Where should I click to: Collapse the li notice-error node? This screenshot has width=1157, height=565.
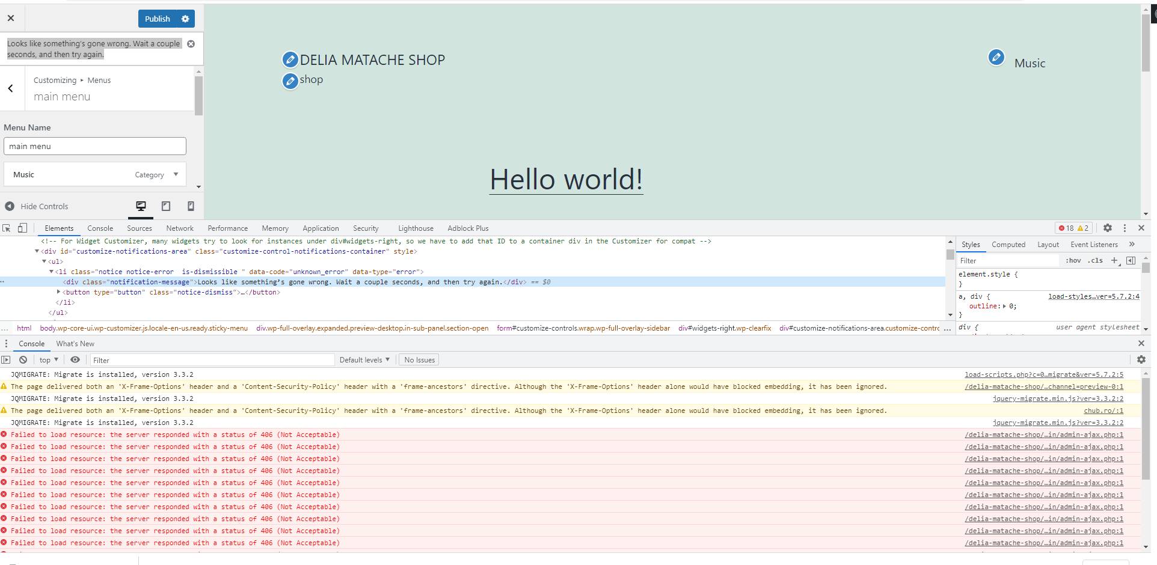click(x=51, y=272)
